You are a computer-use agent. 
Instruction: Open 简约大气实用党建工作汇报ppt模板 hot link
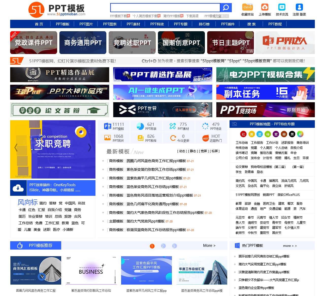pyautogui.click(x=262, y=264)
